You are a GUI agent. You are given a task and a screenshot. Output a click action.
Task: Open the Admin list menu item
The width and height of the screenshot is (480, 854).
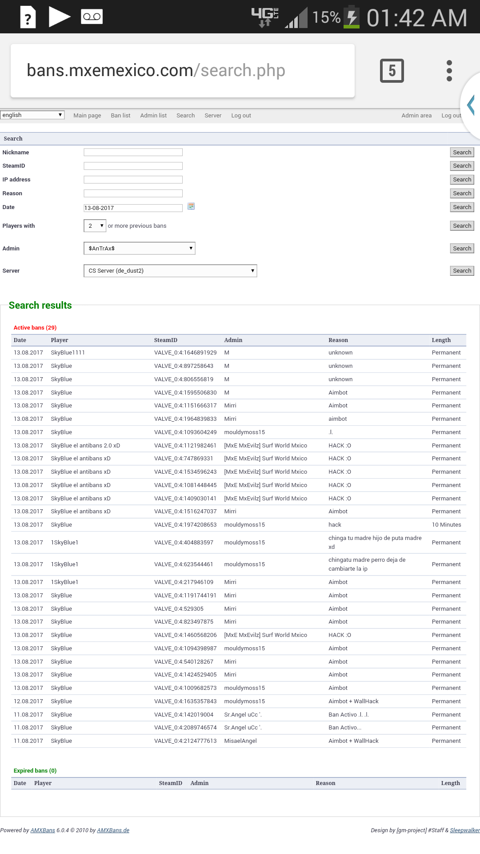pyautogui.click(x=153, y=116)
